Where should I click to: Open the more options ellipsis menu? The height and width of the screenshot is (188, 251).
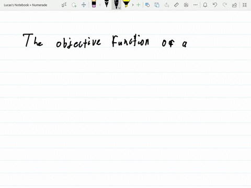(x=196, y=5)
